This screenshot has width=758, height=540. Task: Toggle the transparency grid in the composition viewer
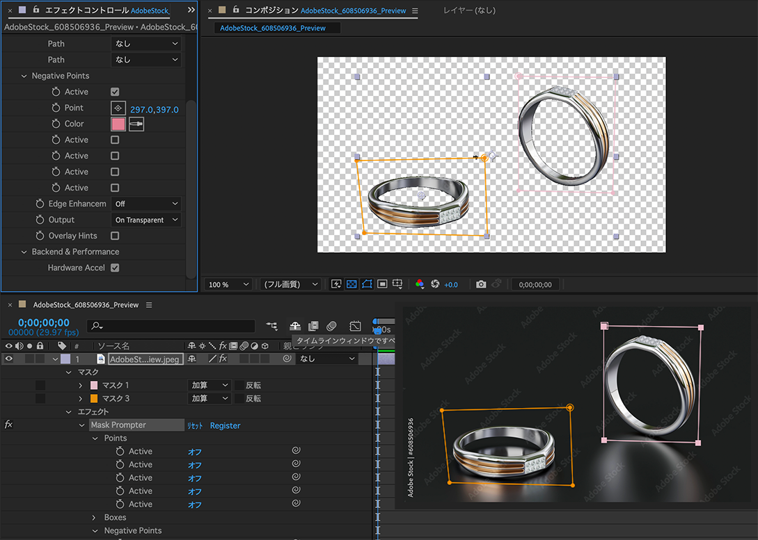(x=352, y=284)
